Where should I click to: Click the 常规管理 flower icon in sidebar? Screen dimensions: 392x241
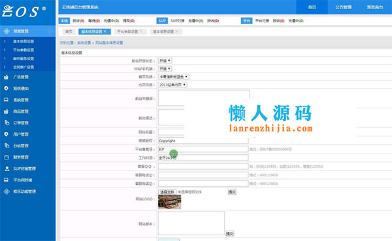tap(7, 31)
